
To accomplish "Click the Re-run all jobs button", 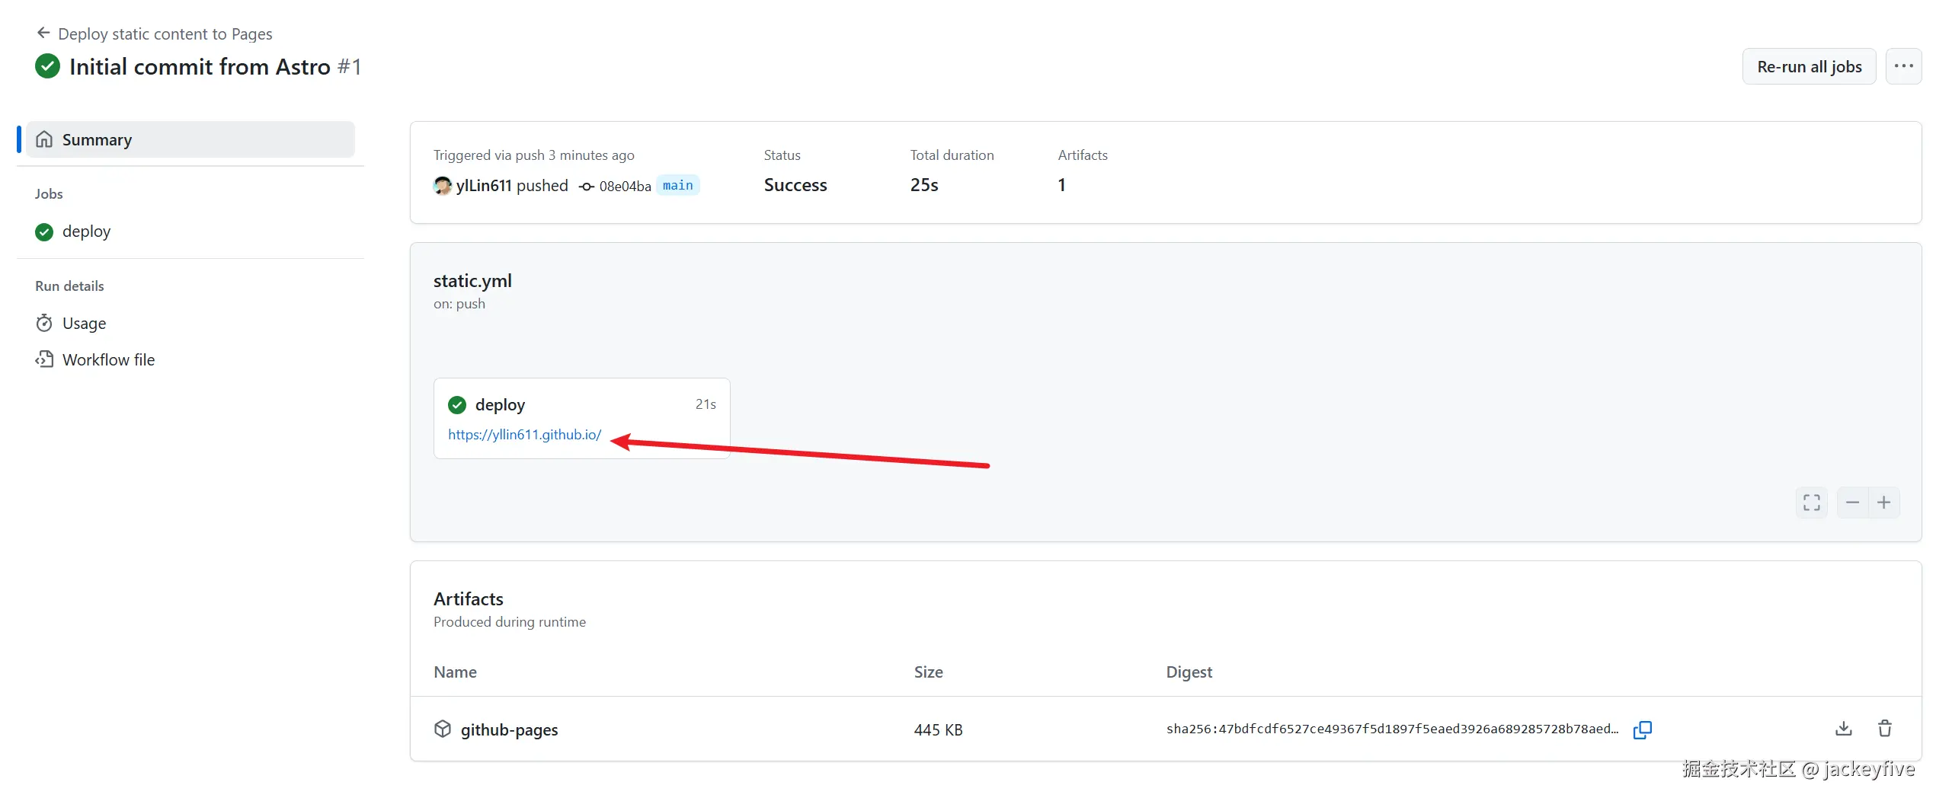I will coord(1809,66).
